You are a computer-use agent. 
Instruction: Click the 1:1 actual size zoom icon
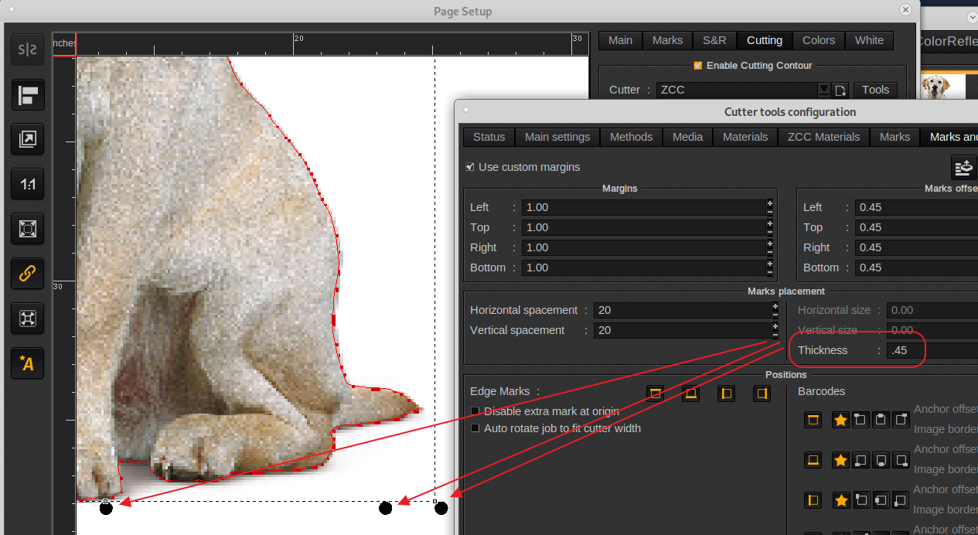pyautogui.click(x=28, y=184)
